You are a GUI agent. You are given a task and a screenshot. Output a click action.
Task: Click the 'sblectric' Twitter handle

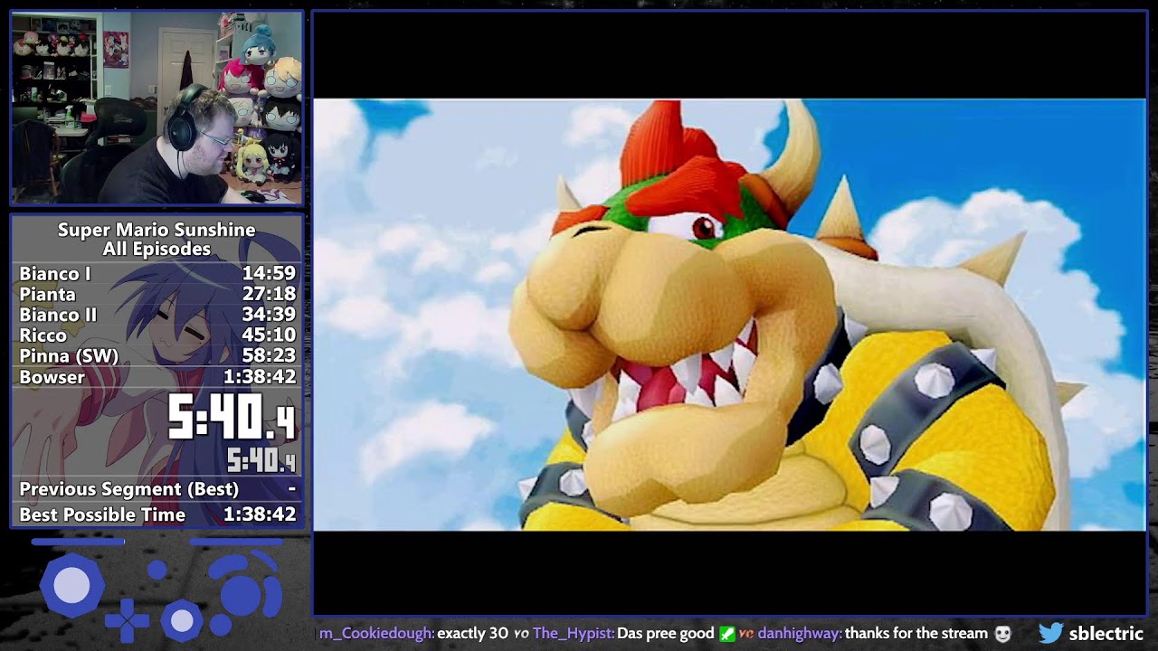pyautogui.click(x=1106, y=634)
